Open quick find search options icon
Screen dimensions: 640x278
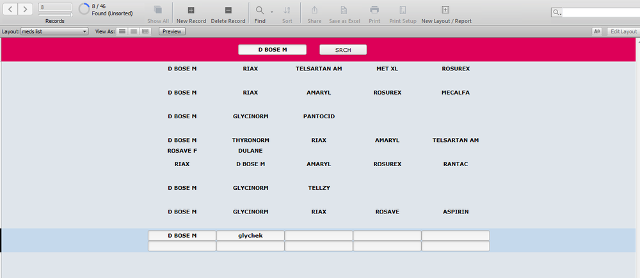556,13
